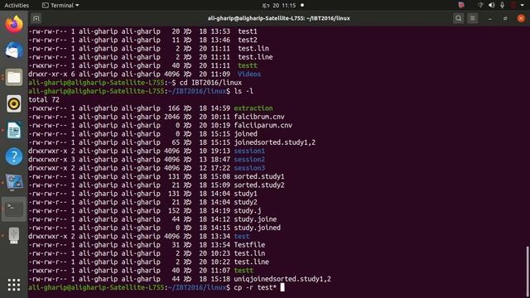The width and height of the screenshot is (530, 298).
Task: Click the 'sorted.study1' file name
Action: pyautogui.click(x=259, y=176)
